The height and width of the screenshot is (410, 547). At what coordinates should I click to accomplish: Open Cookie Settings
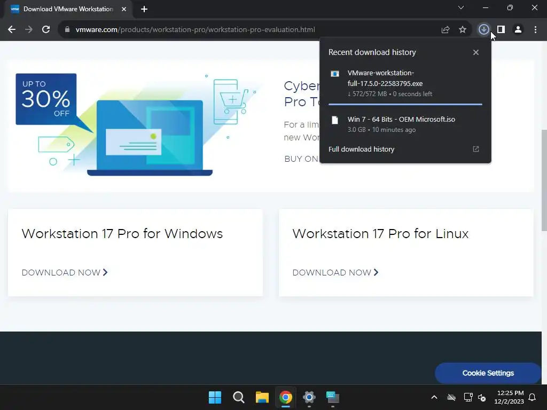tap(488, 373)
